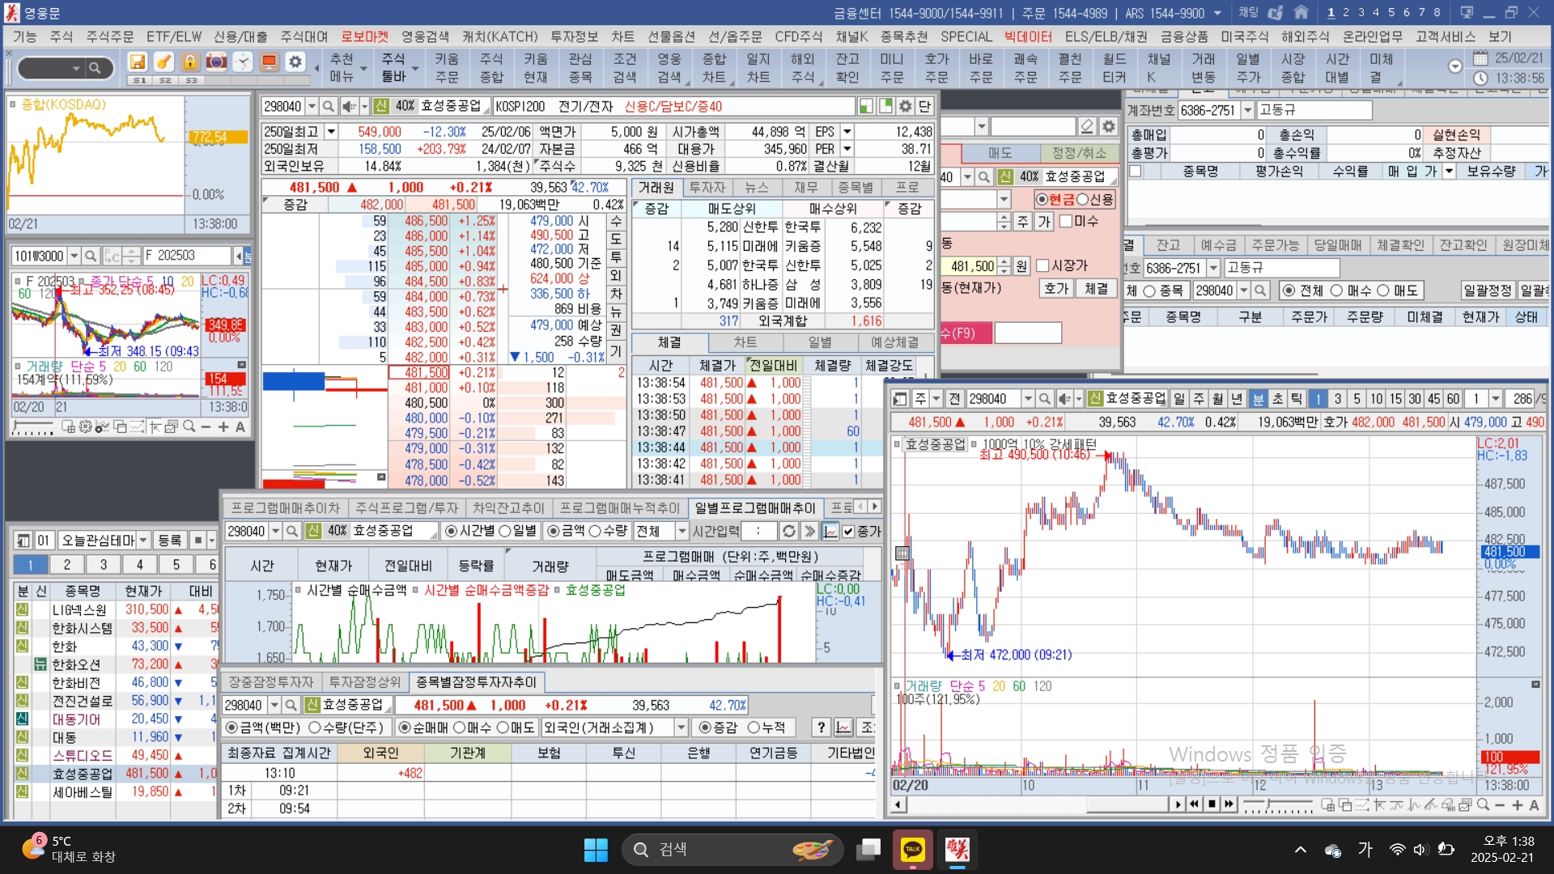Image resolution: width=1554 pixels, height=874 pixels.
Task: Click the camera screenshot icon
Action: coord(216,62)
